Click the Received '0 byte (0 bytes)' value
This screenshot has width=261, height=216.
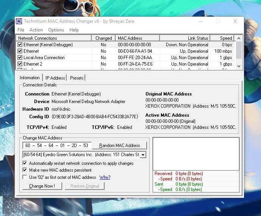[189, 174]
